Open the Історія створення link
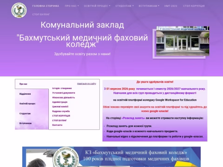Viewport: 223px width, 167px height. point(62,88)
